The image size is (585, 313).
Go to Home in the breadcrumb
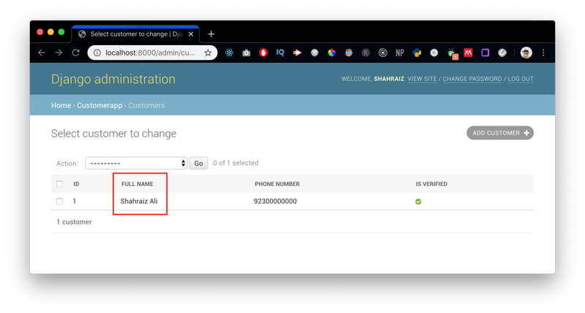click(x=61, y=105)
